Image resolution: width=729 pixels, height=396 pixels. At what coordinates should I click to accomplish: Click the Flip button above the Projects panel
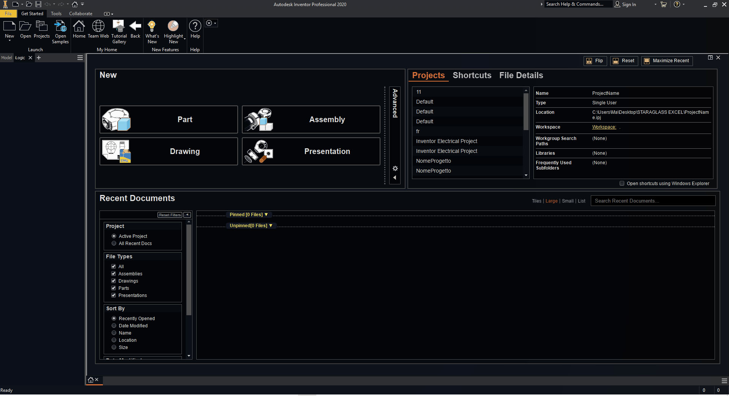[595, 61]
